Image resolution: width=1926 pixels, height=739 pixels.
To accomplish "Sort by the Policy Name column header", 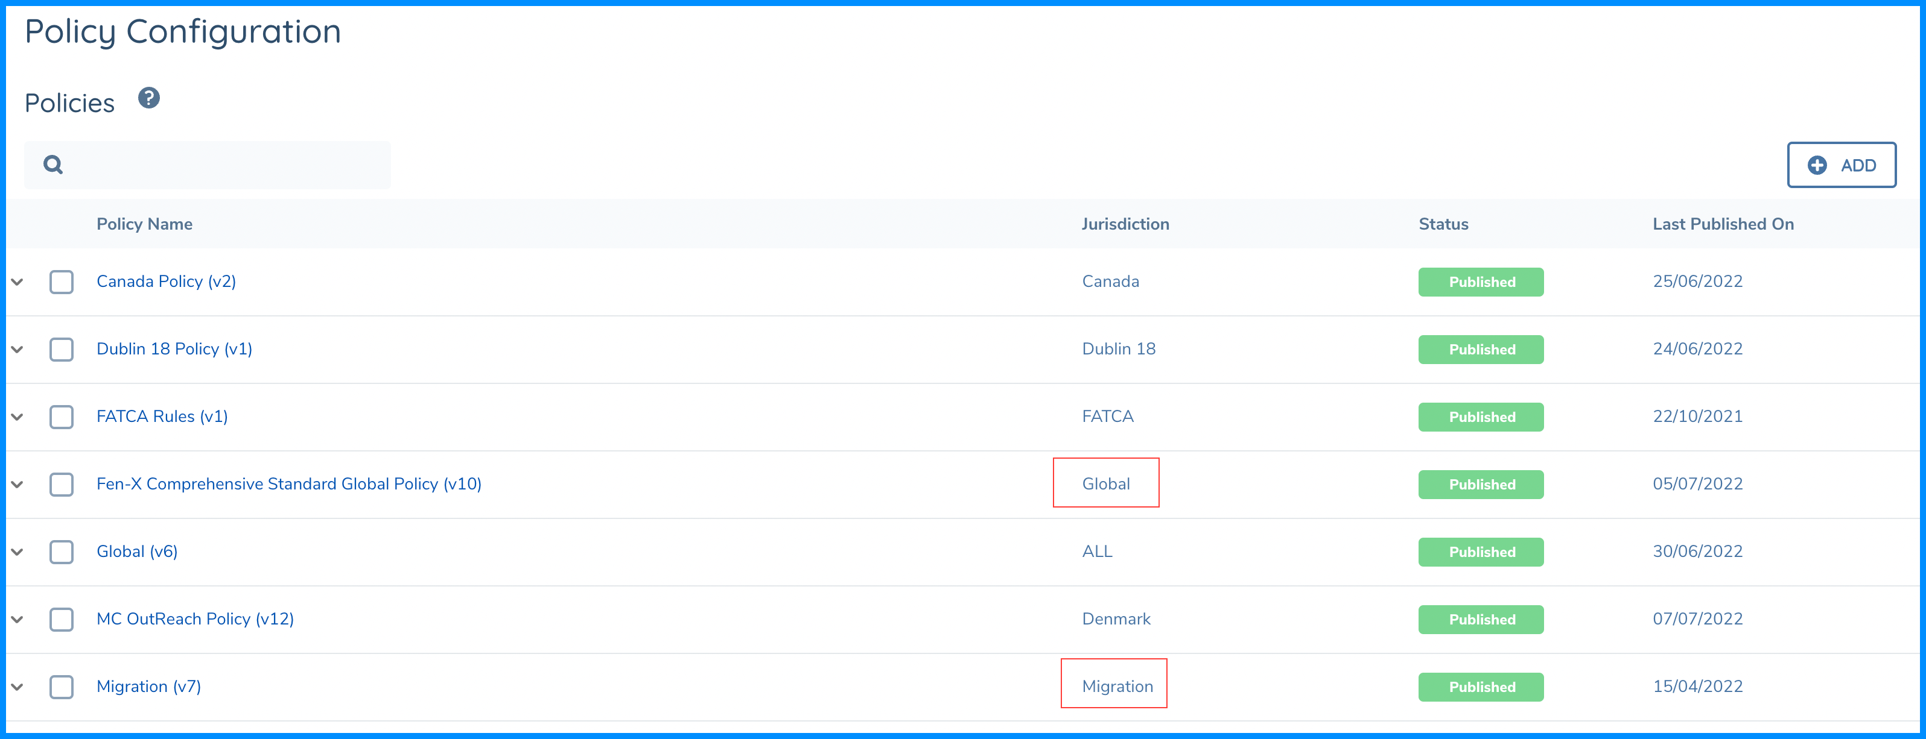I will [144, 224].
